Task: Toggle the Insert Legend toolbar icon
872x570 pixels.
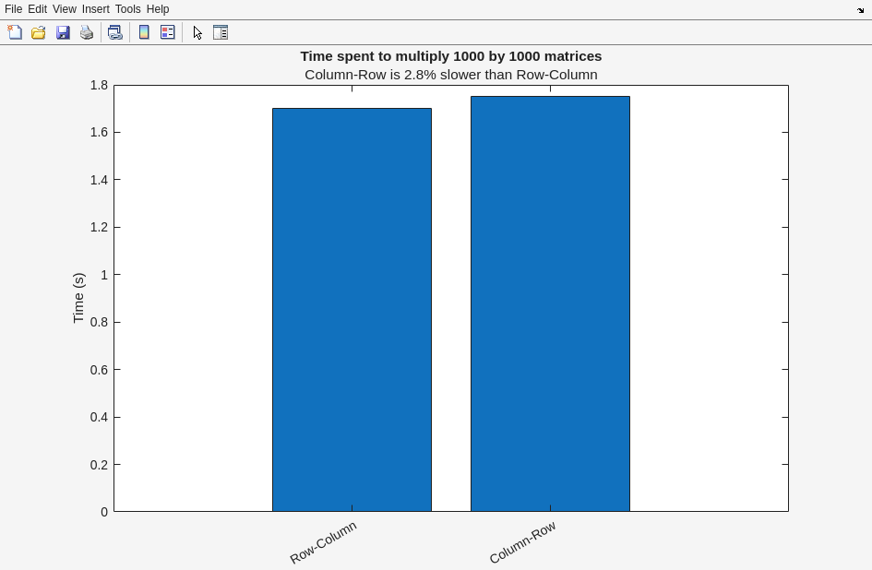Action: pyautogui.click(x=168, y=32)
